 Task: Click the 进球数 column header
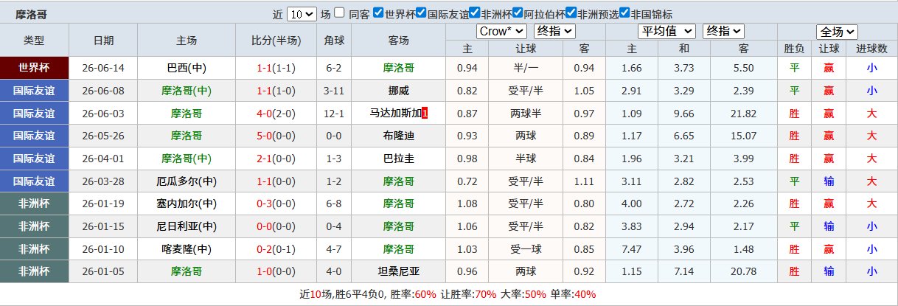(x=871, y=49)
